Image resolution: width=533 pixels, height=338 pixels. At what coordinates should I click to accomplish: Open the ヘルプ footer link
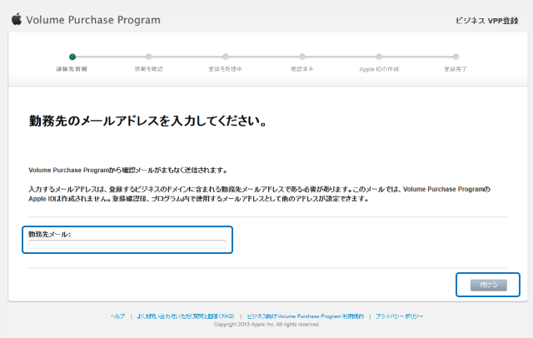(x=117, y=316)
